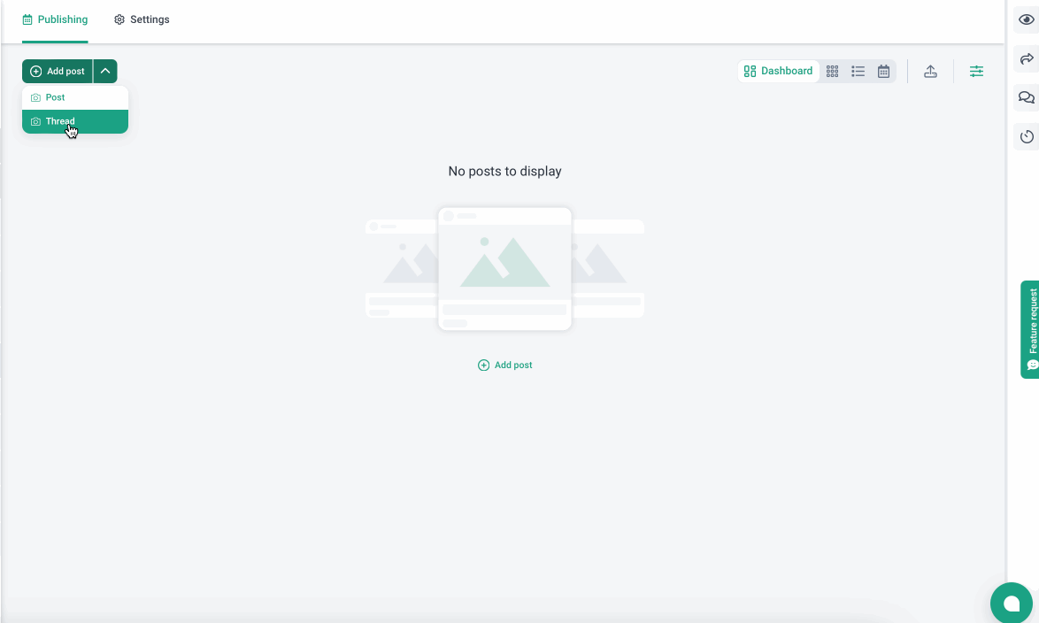1039x623 pixels.
Task: Open the calendar view
Action: click(x=883, y=72)
